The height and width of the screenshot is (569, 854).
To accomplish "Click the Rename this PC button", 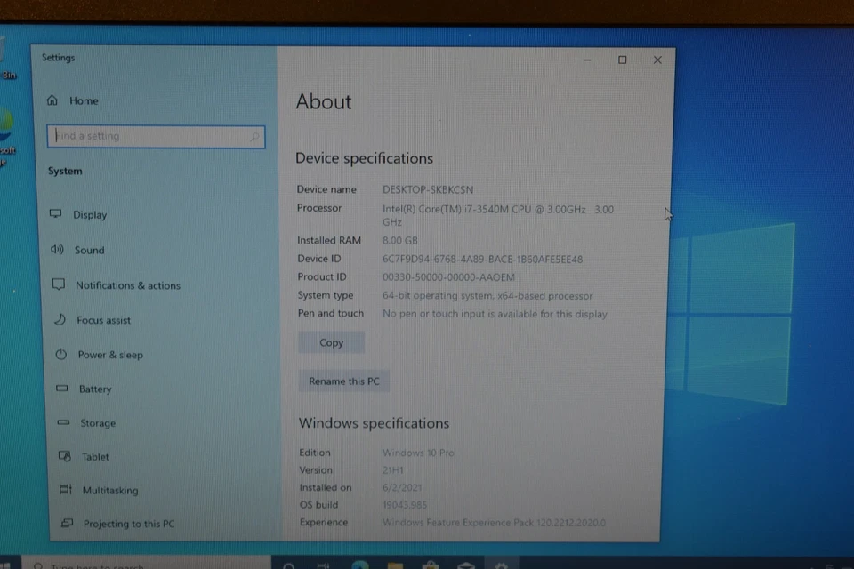I will 344,381.
